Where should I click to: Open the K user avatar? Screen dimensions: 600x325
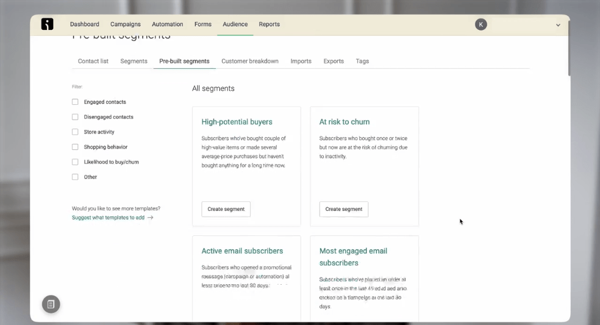(481, 24)
